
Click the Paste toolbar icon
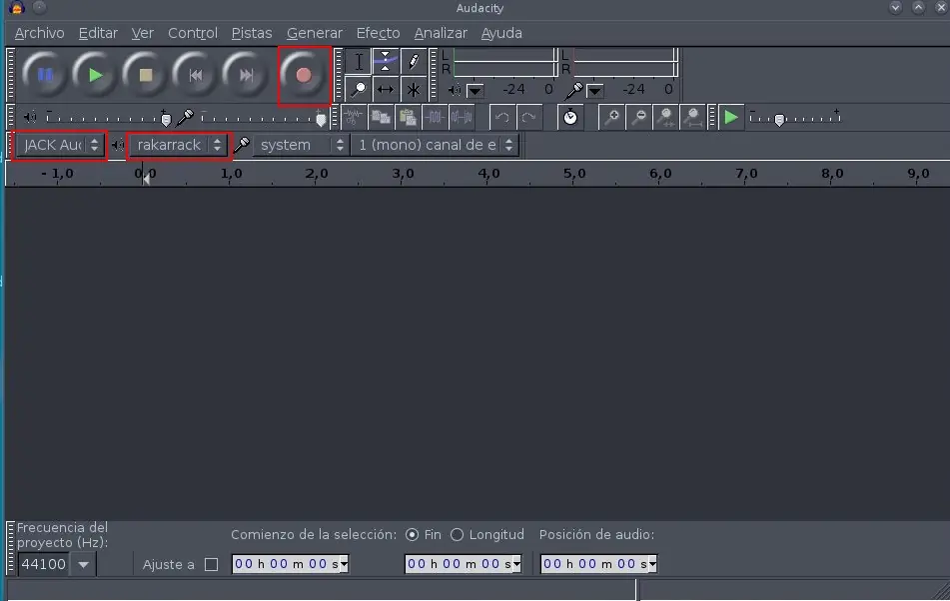click(408, 118)
